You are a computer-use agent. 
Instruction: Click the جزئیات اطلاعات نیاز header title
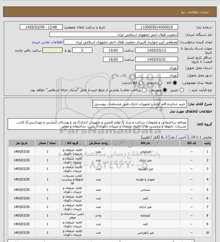pos(195,12)
